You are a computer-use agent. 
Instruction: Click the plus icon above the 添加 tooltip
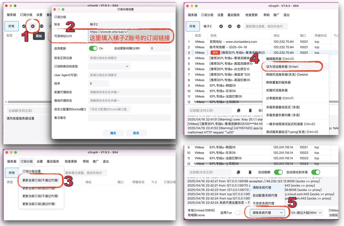click(33, 26)
